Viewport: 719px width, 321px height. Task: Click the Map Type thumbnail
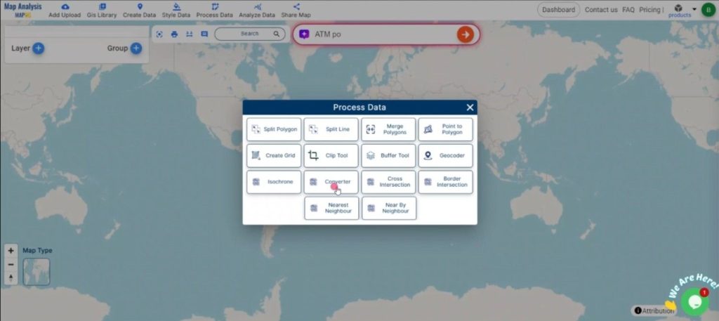pos(37,272)
